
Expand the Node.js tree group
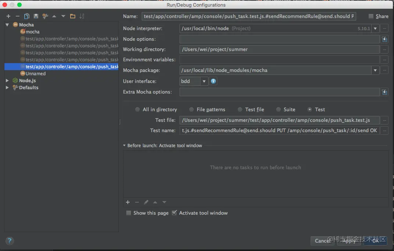(7, 81)
